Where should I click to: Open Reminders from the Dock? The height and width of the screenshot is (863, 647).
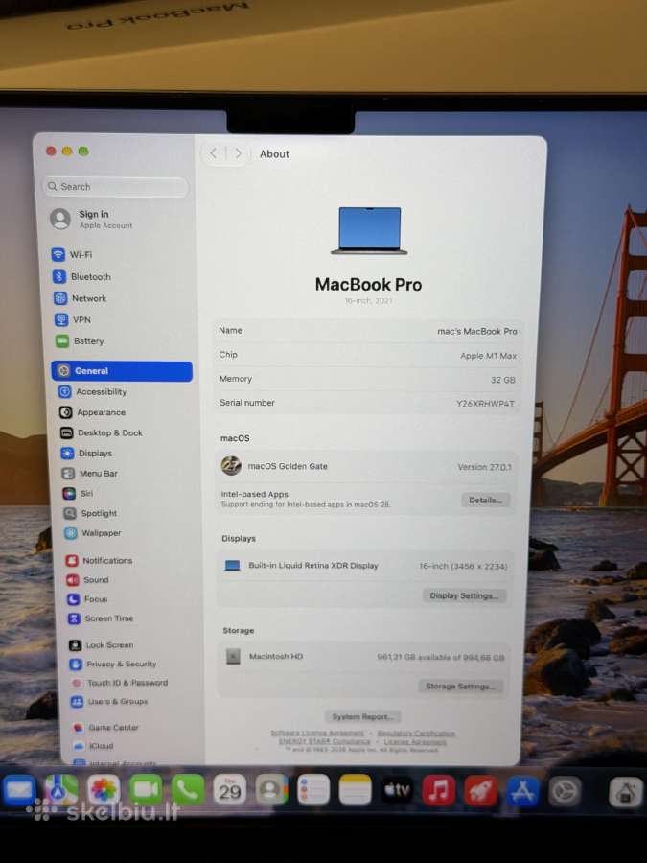point(313,790)
